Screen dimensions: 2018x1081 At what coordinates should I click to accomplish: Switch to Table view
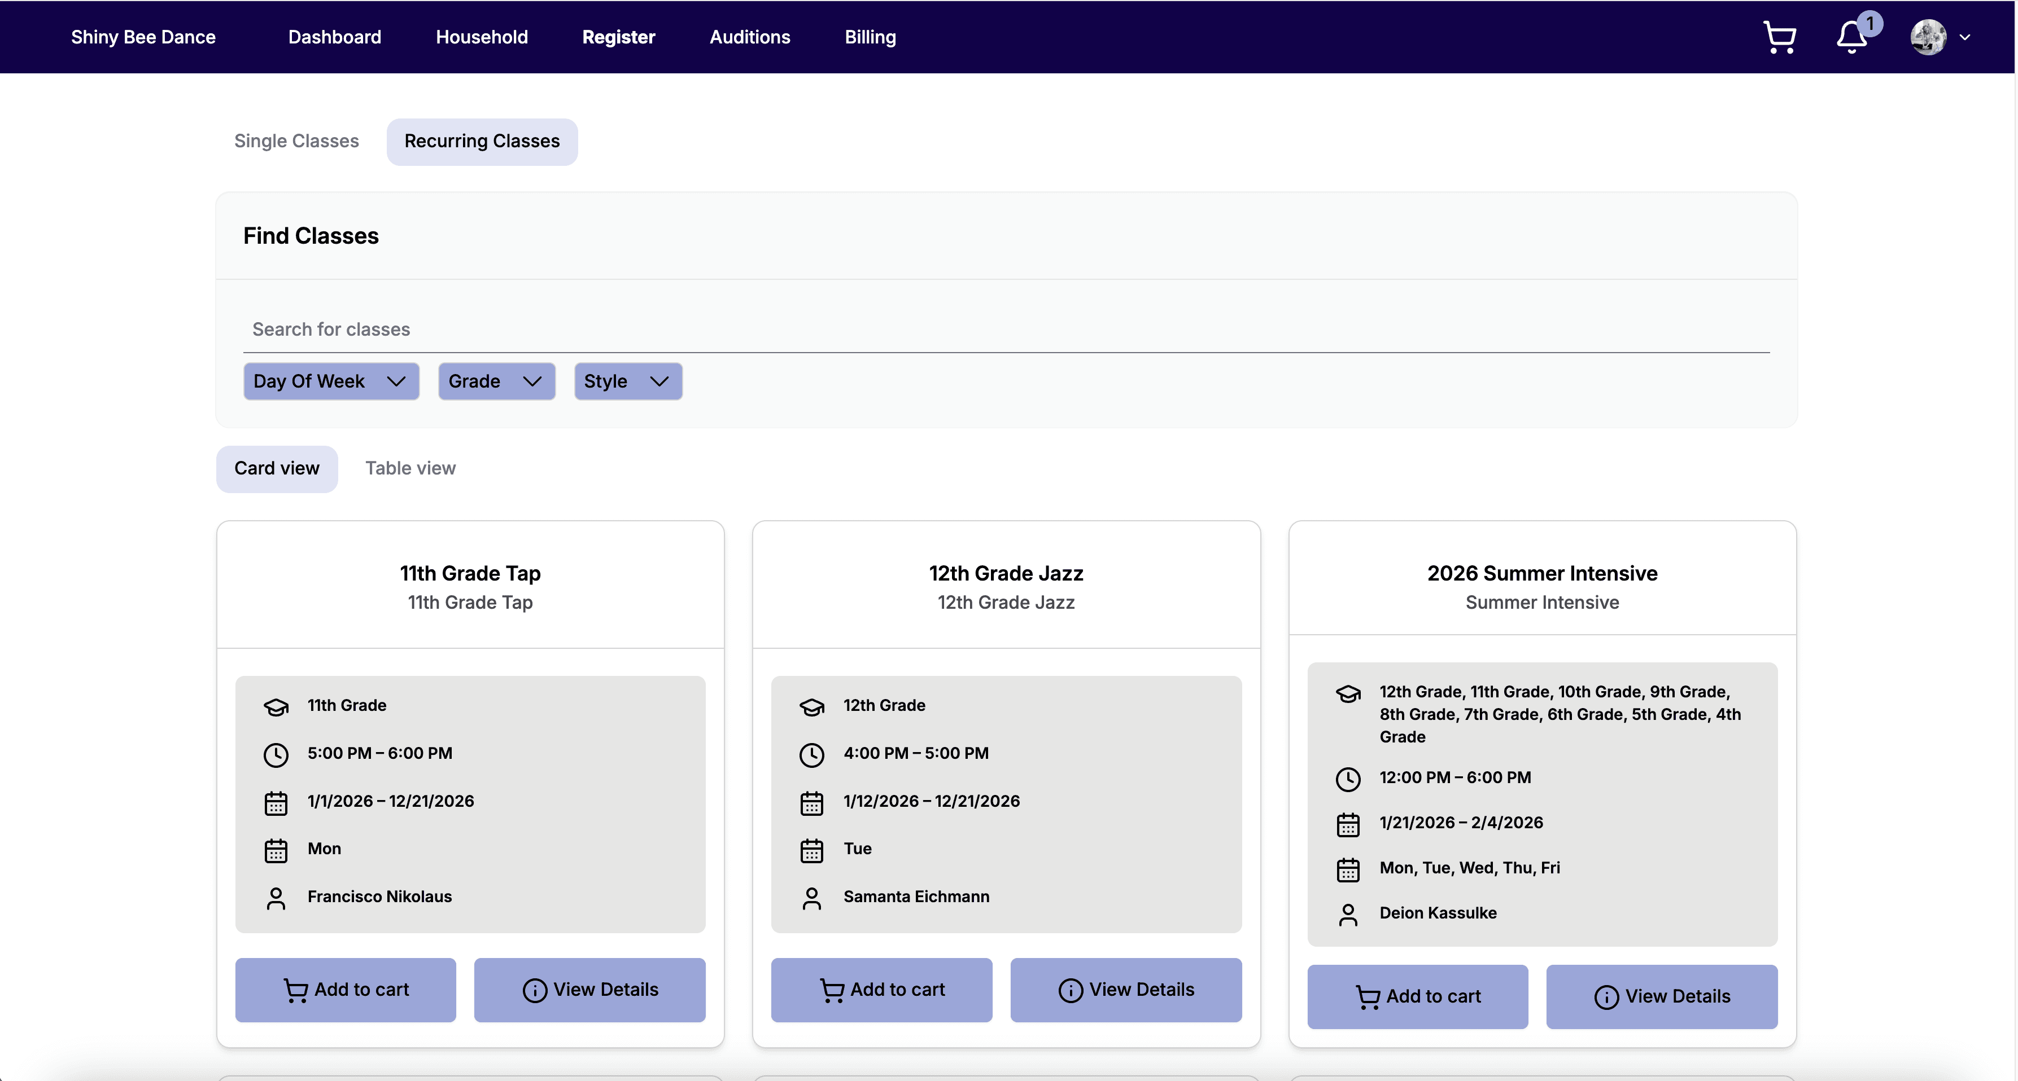[x=410, y=468]
